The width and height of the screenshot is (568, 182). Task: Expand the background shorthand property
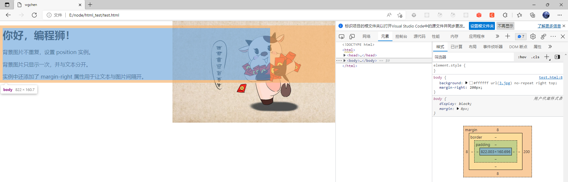coord(466,83)
